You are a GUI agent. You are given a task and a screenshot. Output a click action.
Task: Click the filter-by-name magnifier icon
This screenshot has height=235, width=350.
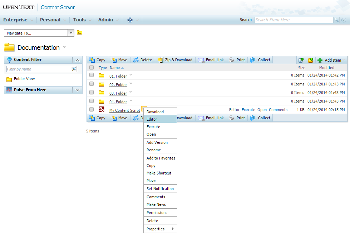74,69
